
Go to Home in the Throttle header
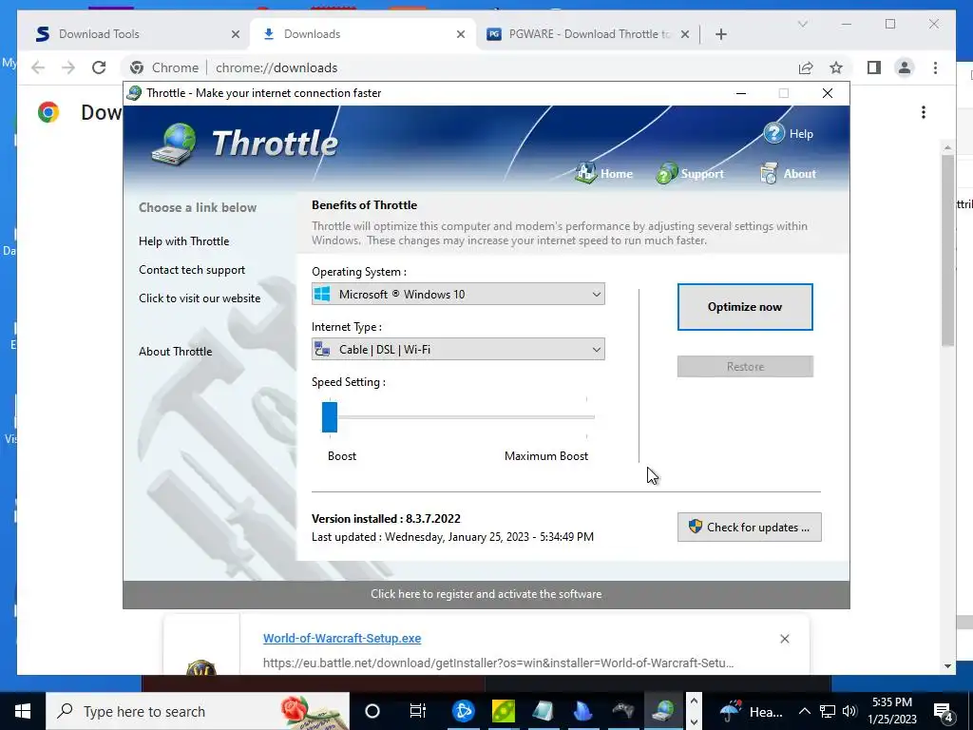[603, 173]
